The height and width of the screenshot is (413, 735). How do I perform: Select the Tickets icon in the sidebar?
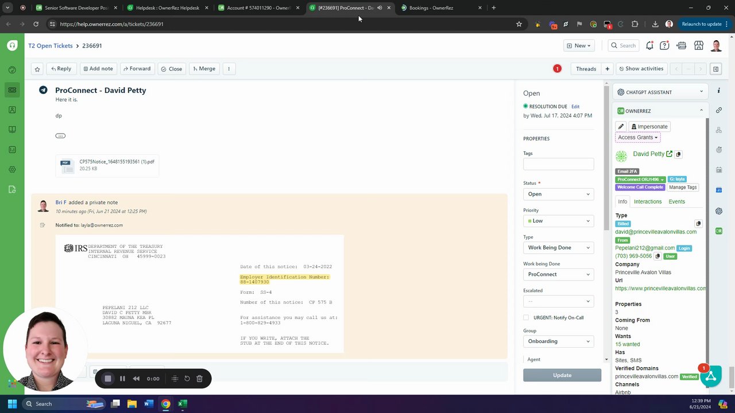point(12,90)
